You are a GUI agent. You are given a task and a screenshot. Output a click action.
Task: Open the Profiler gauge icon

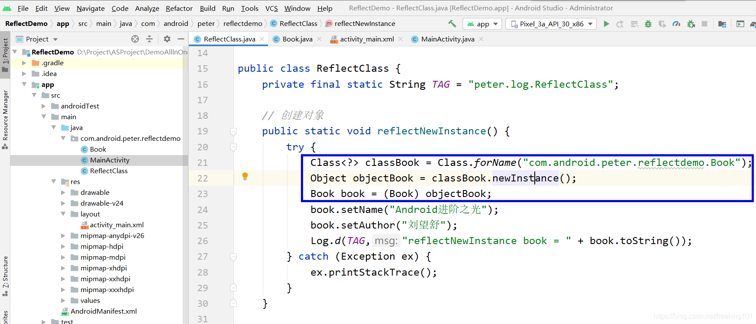676,24
